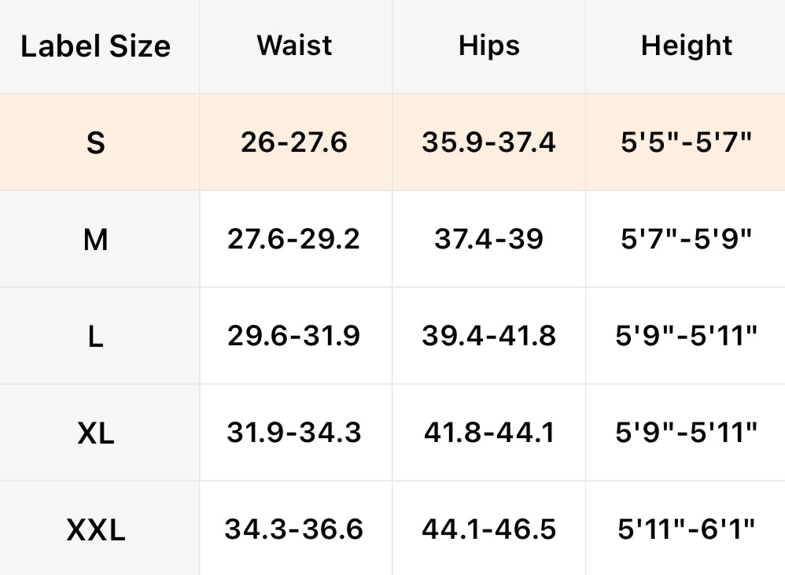This screenshot has height=575, width=785.
Task: Select the S size row label
Action: (x=96, y=142)
